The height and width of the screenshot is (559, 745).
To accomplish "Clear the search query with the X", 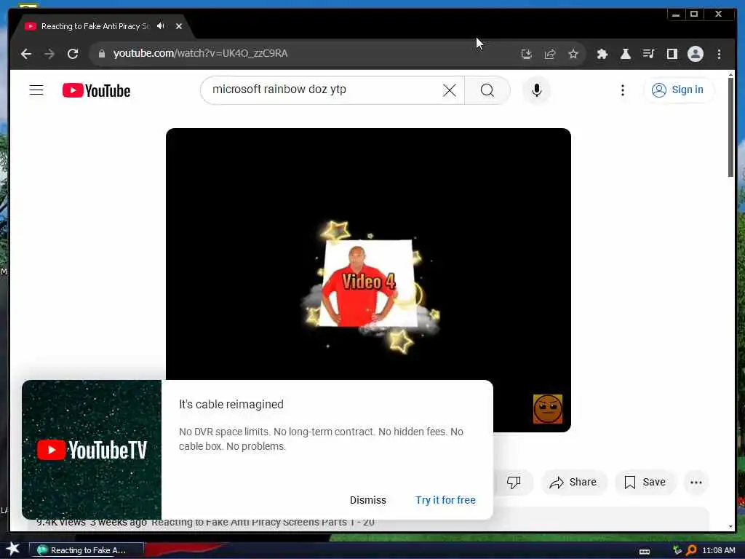I will click(x=450, y=90).
